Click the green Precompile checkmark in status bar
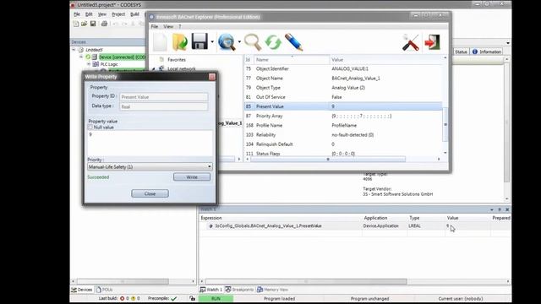541x304 pixels. point(174,298)
